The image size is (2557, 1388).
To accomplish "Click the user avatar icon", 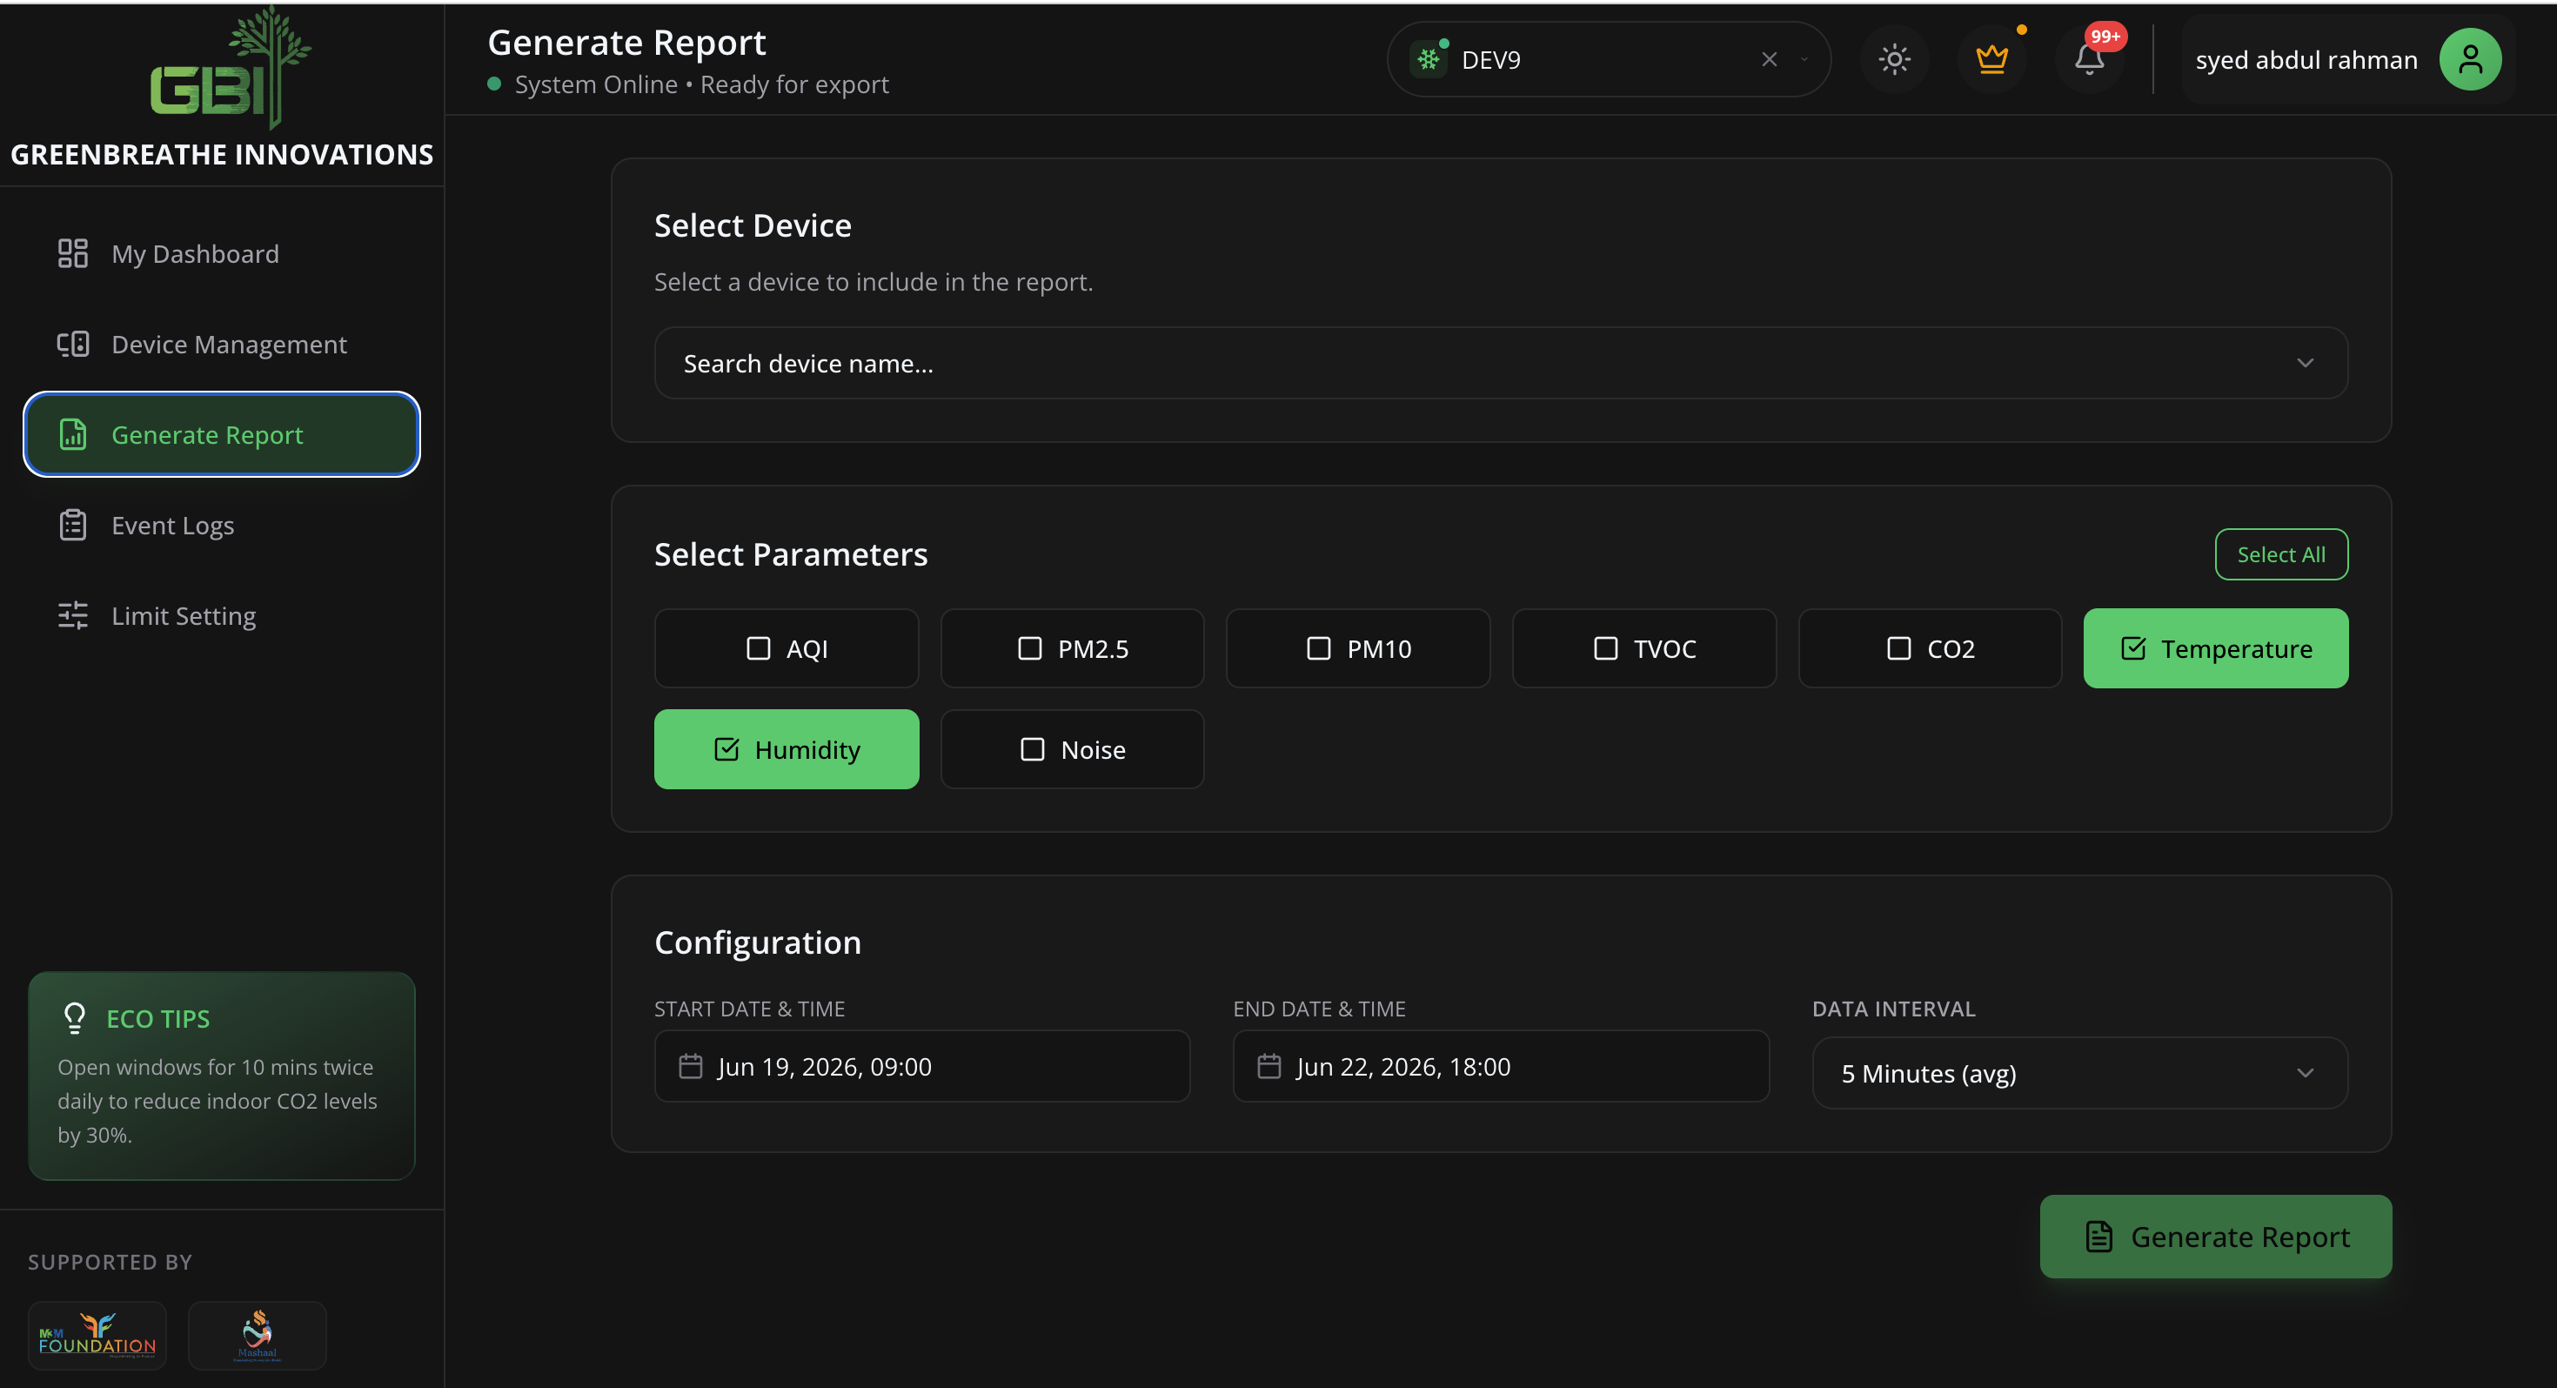I will pos(2470,59).
